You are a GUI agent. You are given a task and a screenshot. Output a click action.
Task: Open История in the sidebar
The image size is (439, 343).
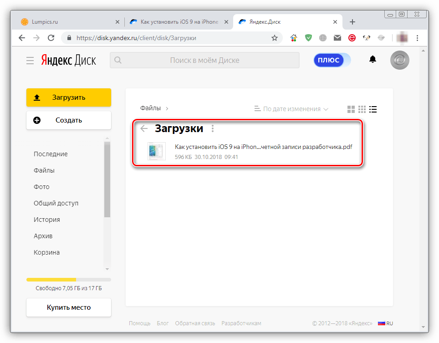coord(47,220)
